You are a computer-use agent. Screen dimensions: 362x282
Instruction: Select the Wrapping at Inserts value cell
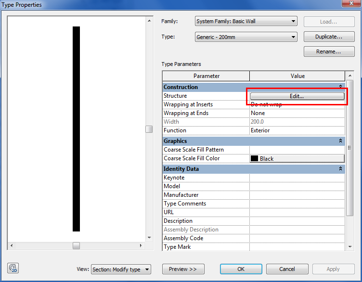tap(297, 104)
